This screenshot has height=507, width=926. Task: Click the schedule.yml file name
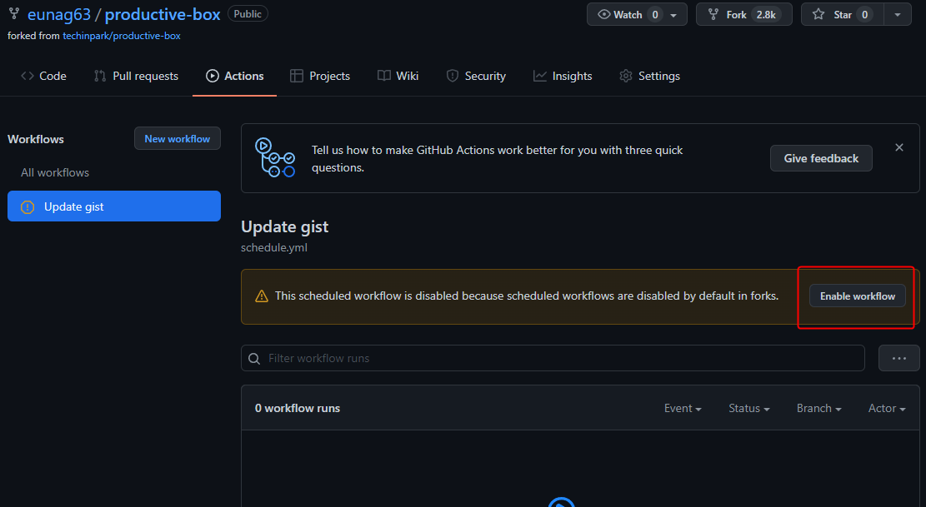pyautogui.click(x=274, y=247)
